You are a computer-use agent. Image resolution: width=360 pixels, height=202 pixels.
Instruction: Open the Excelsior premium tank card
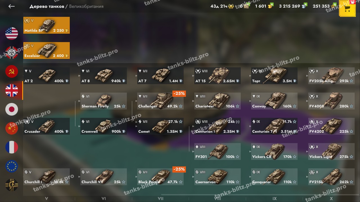coord(46,50)
